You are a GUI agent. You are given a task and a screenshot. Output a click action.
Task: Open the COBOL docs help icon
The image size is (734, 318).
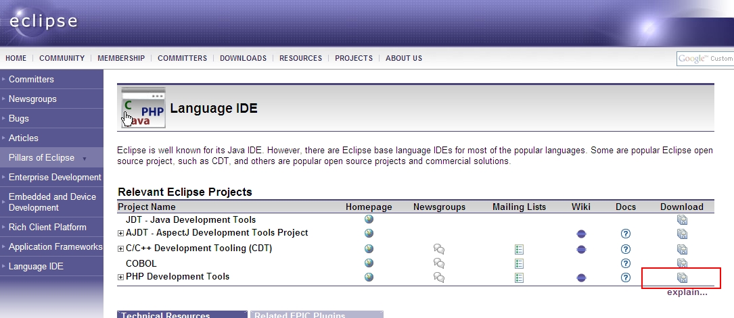coord(625,263)
